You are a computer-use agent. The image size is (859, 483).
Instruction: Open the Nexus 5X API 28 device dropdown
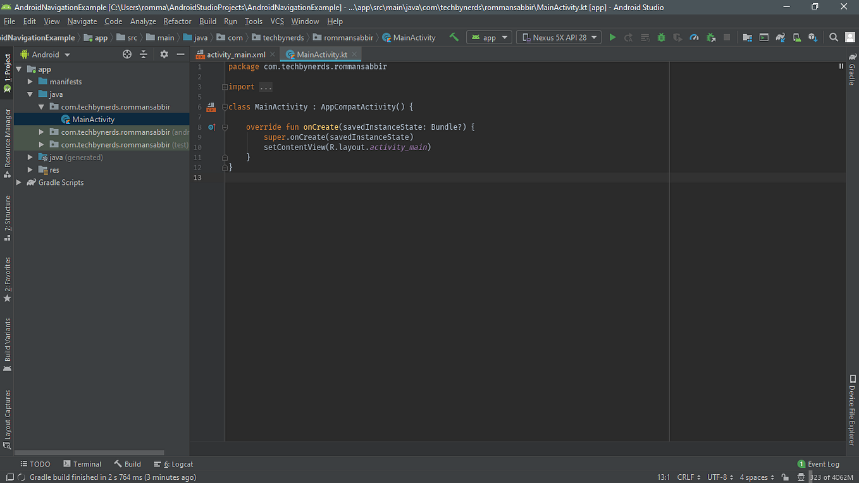[558, 37]
